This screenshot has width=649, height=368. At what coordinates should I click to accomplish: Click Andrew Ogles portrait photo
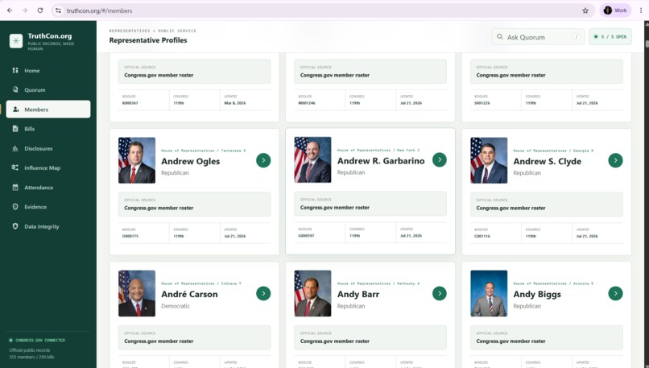[x=137, y=160]
